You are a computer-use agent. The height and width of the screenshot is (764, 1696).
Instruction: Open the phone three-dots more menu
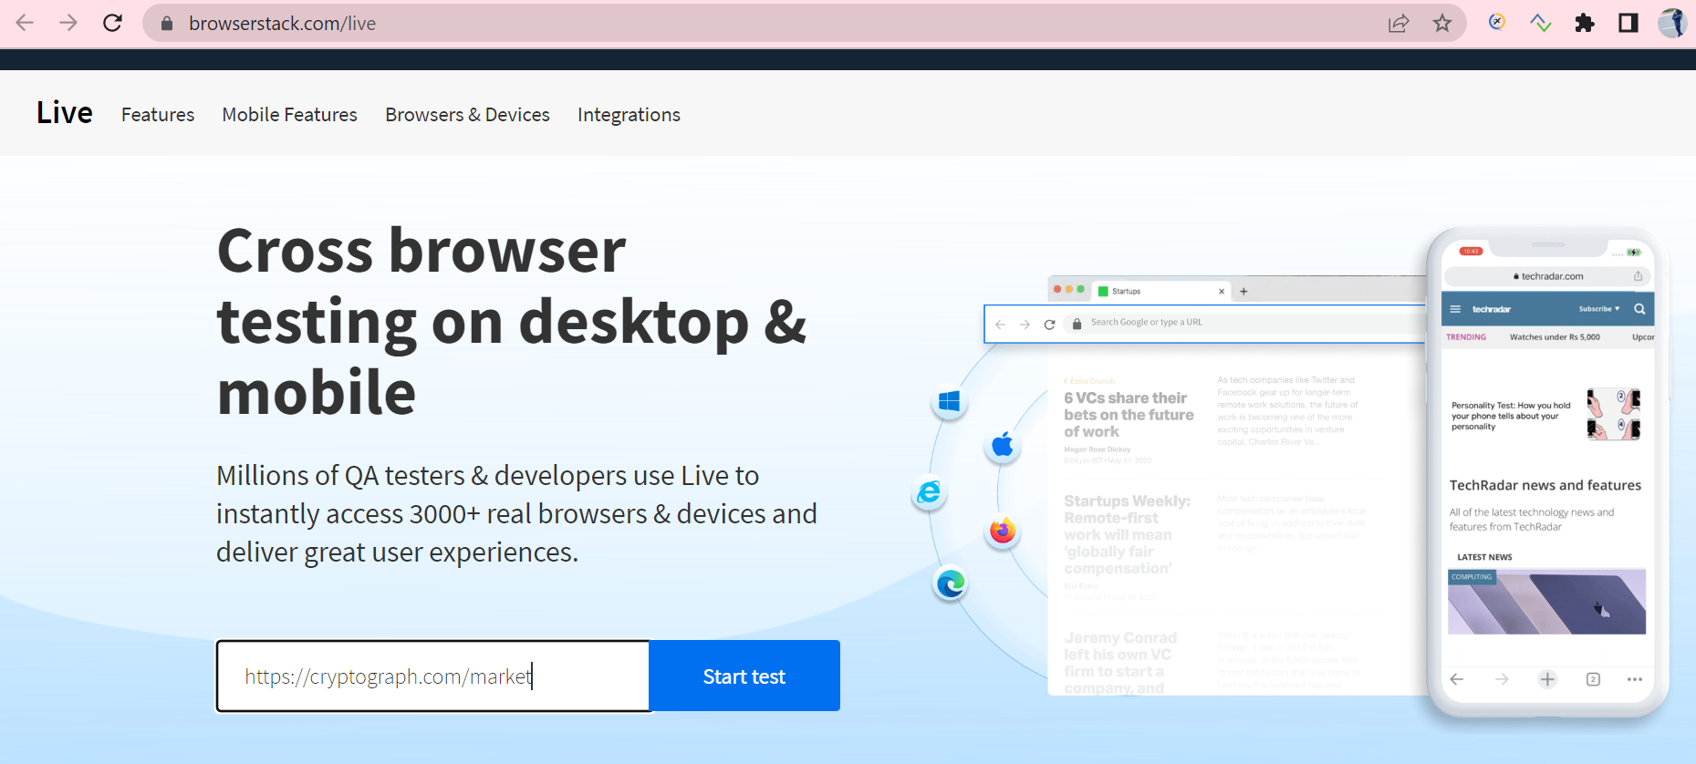(1635, 679)
